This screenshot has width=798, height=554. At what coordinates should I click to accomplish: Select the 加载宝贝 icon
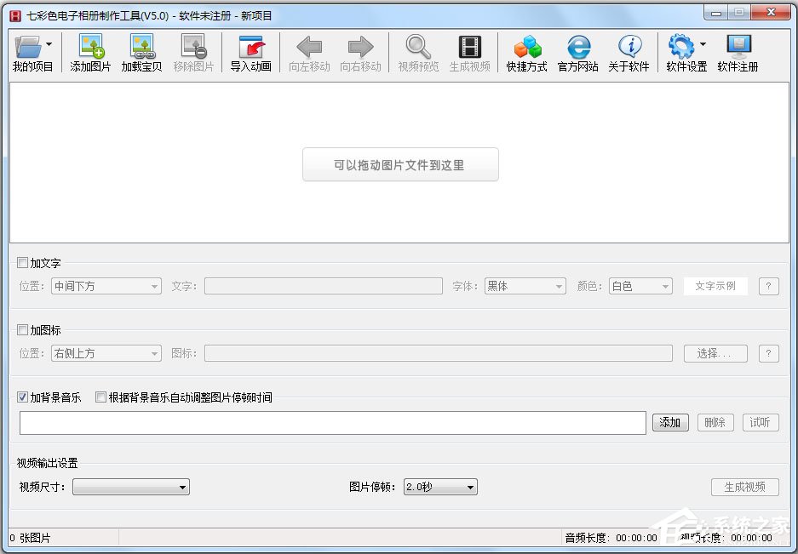141,53
